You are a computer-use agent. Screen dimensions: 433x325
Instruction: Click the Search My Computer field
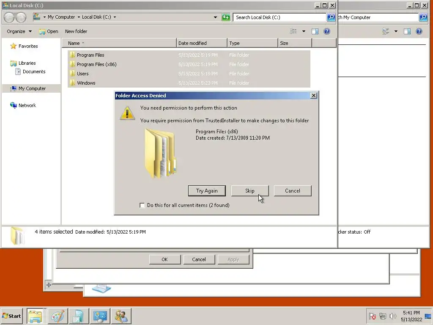378,17
